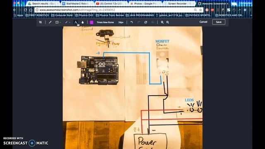The height and width of the screenshot is (149, 265).
Task: Undo the last edit
Action: click(x=132, y=22)
